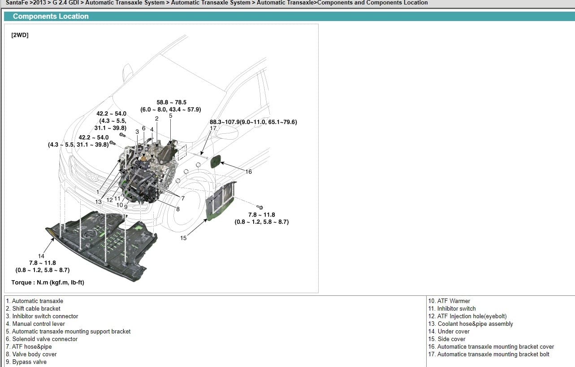Screen dimensions: 575x367
Task: Click torque value 88.3~107.9 for bolt 17
Action: [x=253, y=122]
